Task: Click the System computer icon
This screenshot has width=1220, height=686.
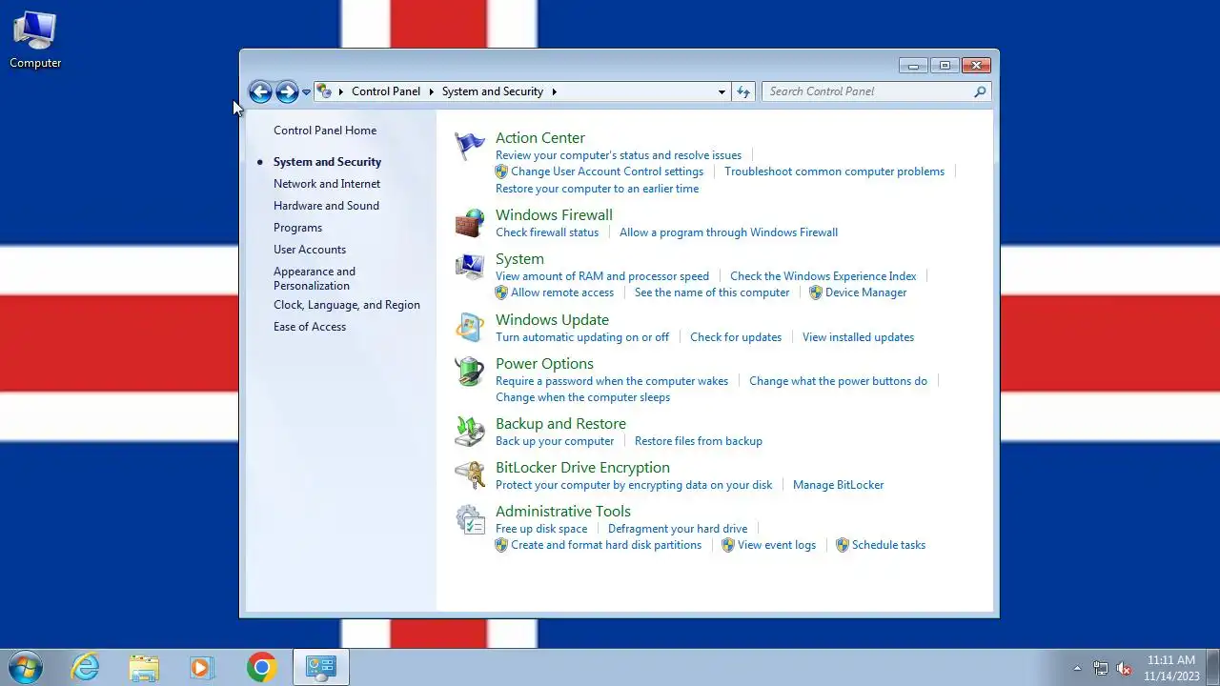Action: (469, 267)
